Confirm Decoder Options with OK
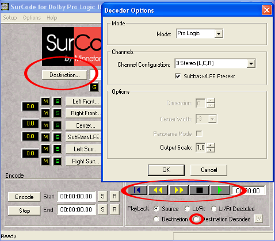Image resolution: width=275 pixels, height=241 pixels. (x=166, y=170)
